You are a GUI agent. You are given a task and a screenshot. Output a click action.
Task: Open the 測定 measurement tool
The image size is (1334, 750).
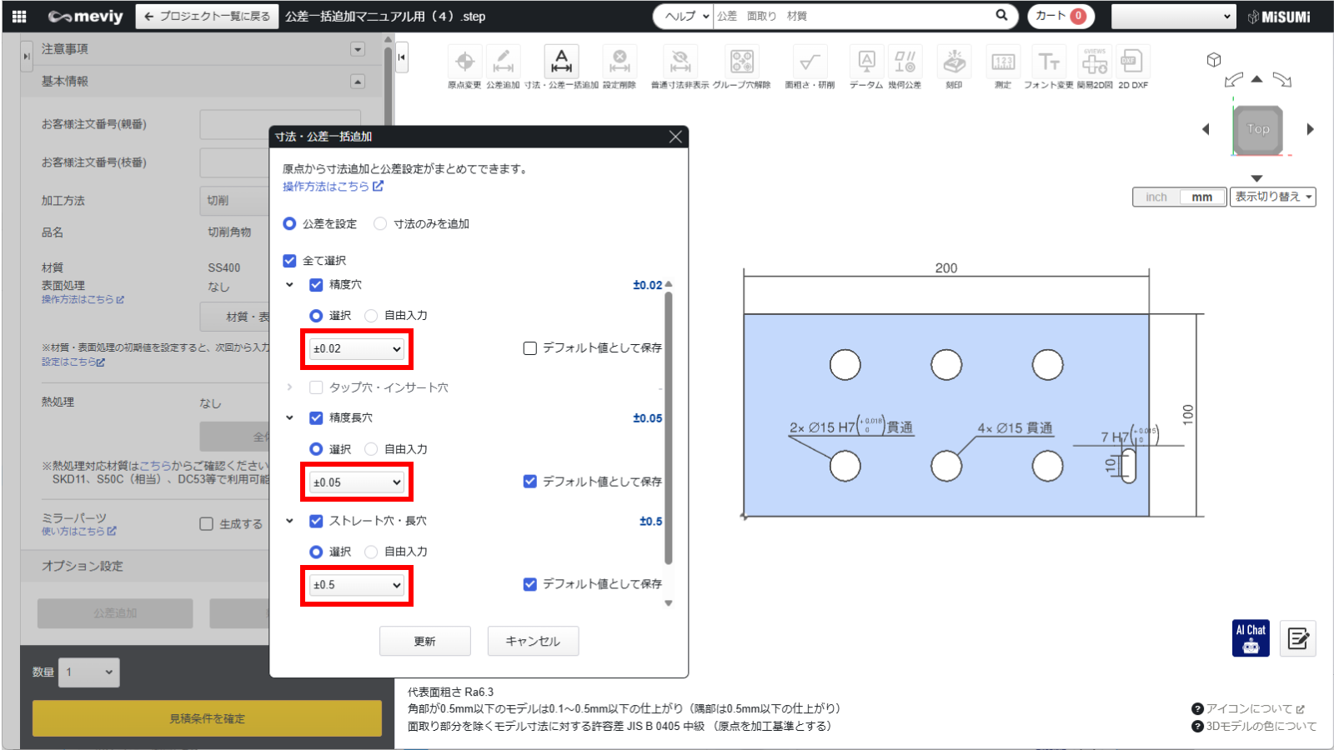(1003, 62)
